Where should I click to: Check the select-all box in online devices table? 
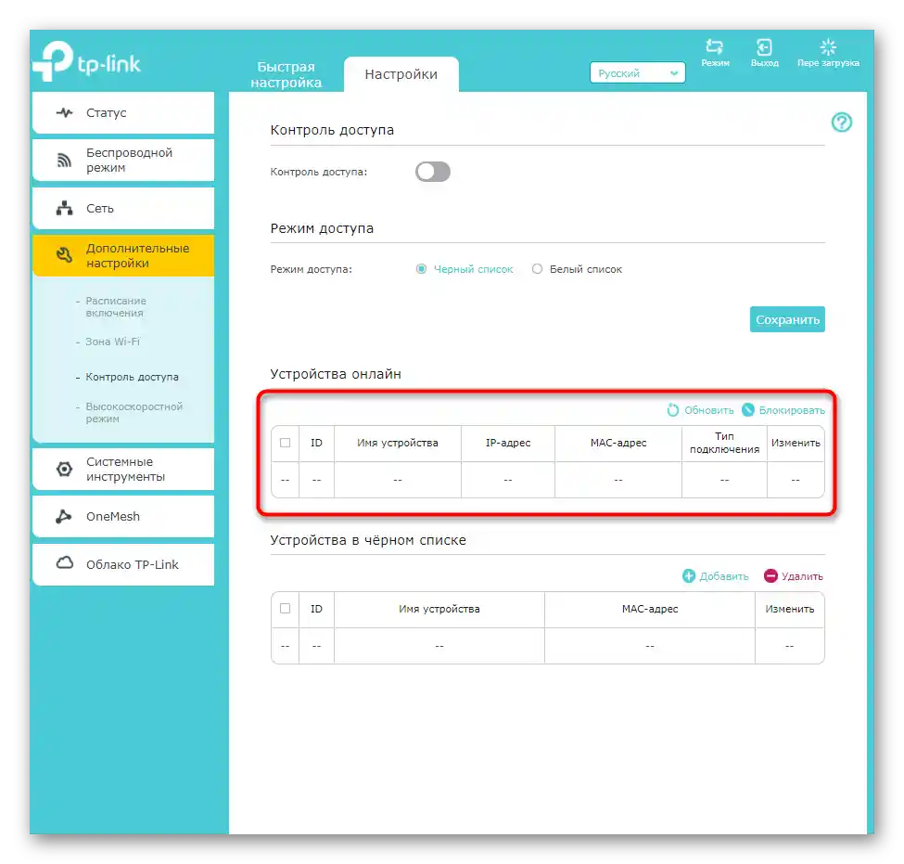285,443
